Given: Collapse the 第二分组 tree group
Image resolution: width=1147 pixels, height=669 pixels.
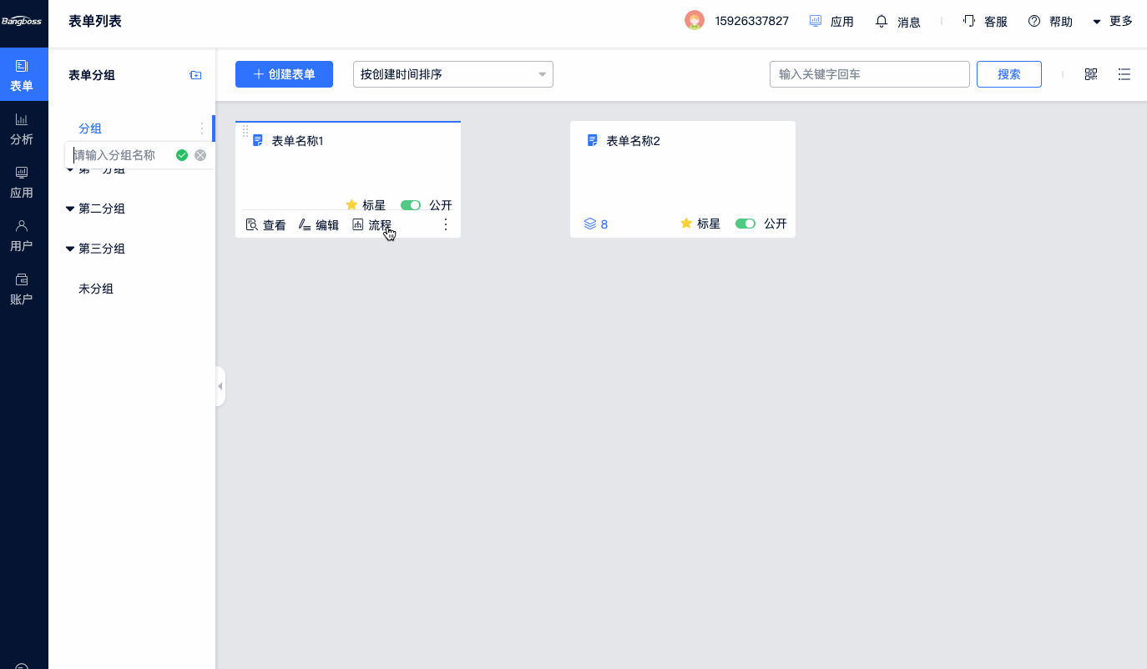Looking at the screenshot, I should [70, 209].
